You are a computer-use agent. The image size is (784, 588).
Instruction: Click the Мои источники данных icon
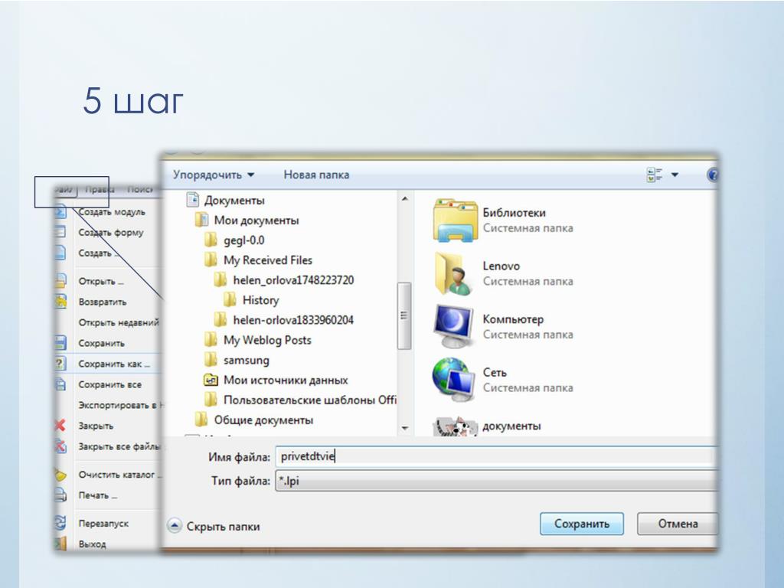211,381
